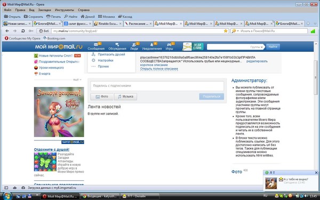Click the Зачаруй девушку ad banner
Viewport: 320px width, 200px height.
click(59, 112)
